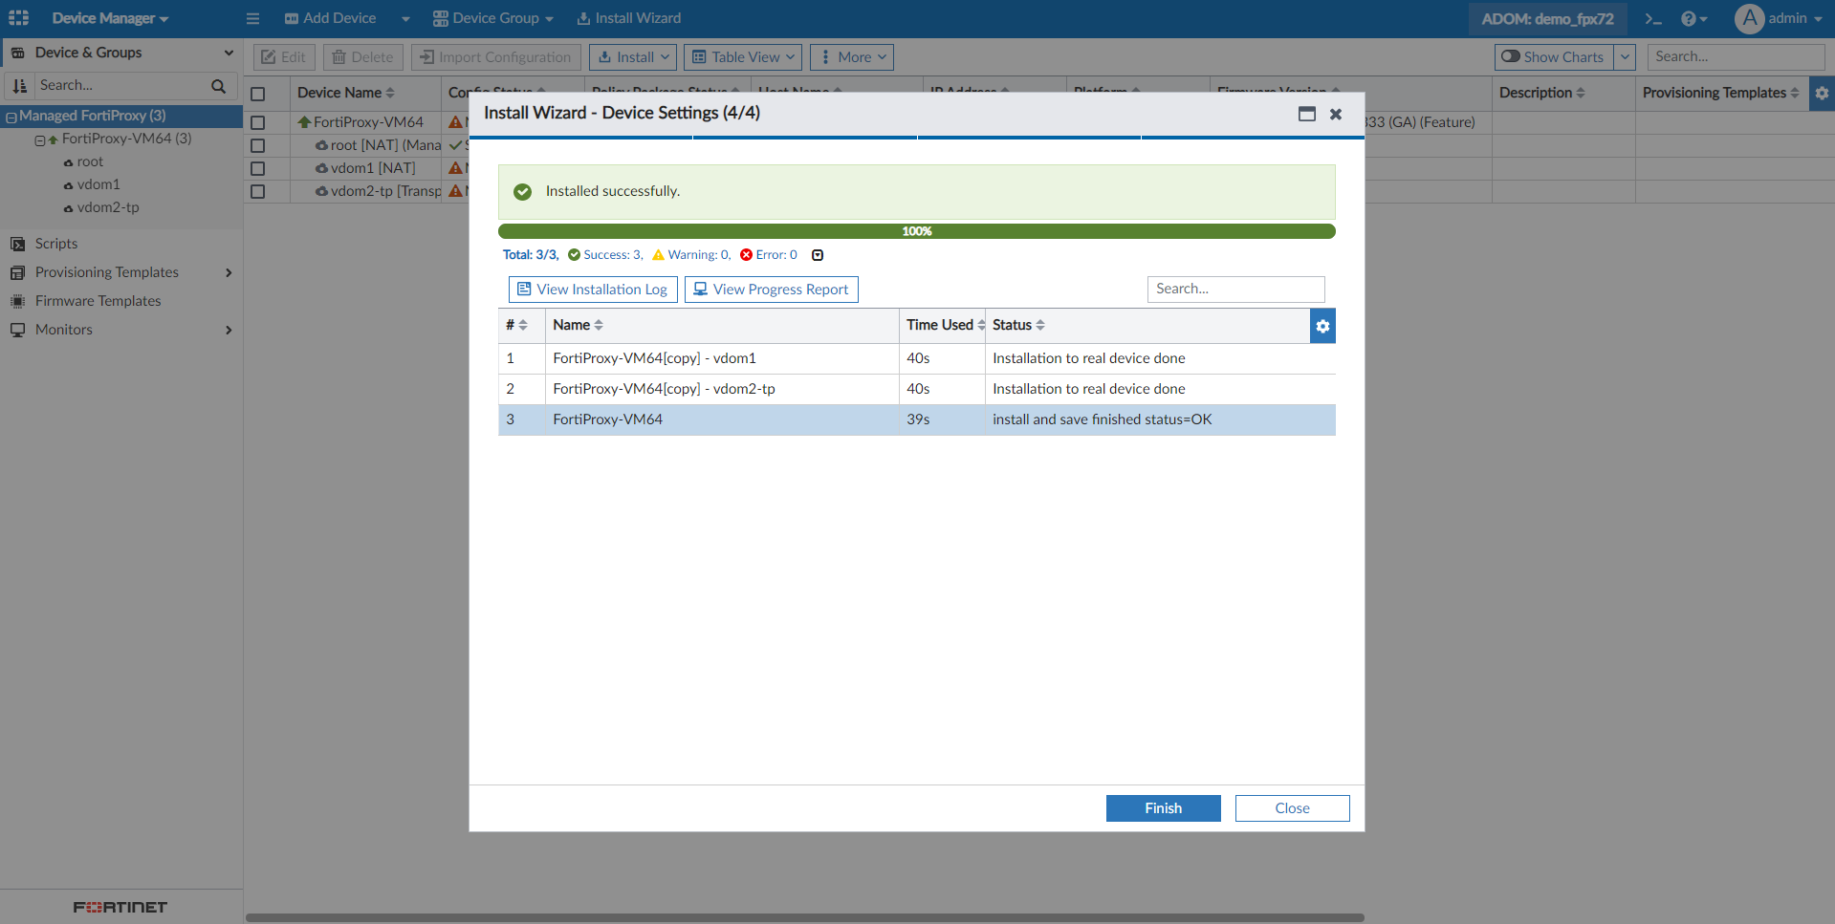
Task: Sort the install results by # column
Action: click(523, 325)
